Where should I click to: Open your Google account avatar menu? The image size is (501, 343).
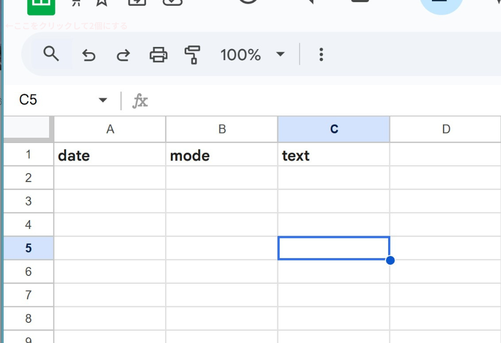[441, 4]
